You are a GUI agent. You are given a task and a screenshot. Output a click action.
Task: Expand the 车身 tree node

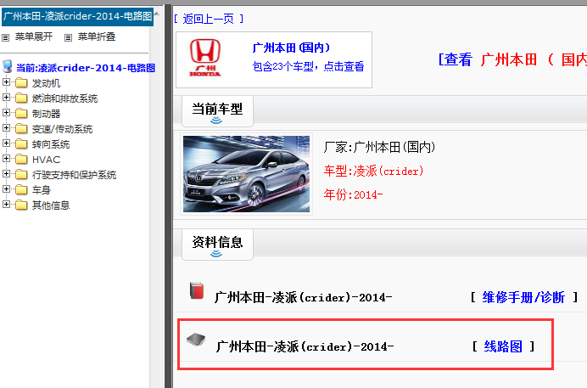6,188
